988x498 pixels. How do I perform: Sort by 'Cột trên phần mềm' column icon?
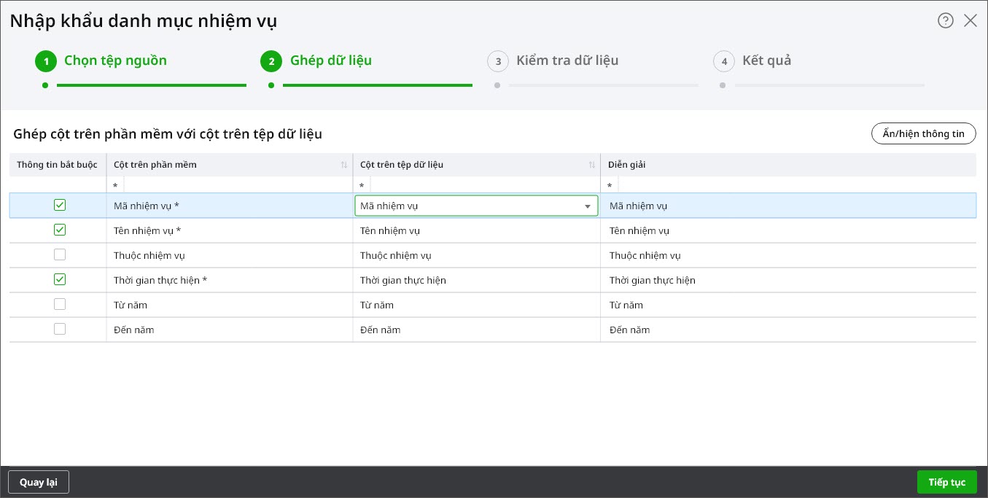[344, 165]
